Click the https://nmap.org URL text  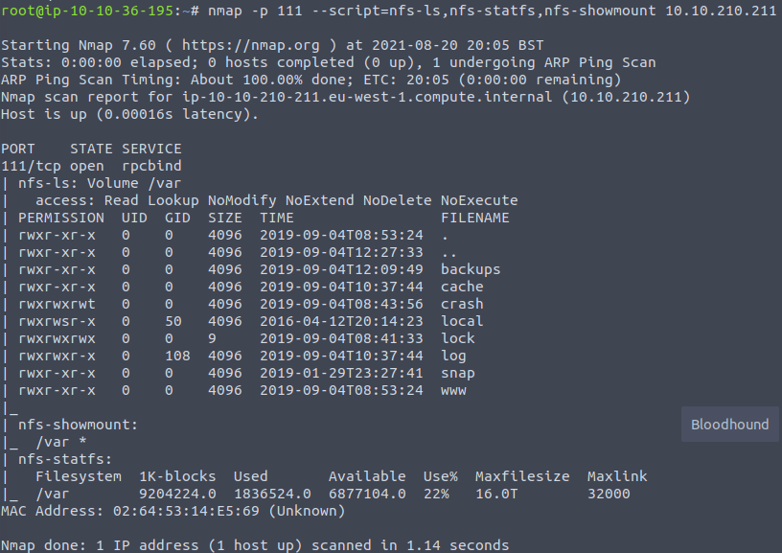pos(250,45)
